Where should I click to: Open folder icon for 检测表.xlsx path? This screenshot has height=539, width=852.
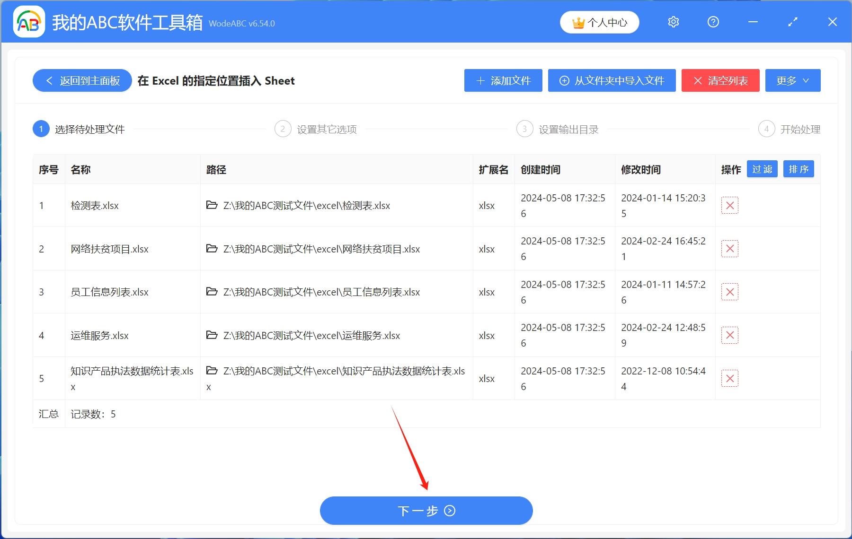(x=212, y=205)
